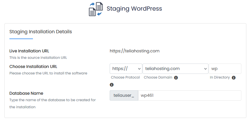Click the info icon beside In Directory
Screen dimensions: 249x120
(233, 78)
